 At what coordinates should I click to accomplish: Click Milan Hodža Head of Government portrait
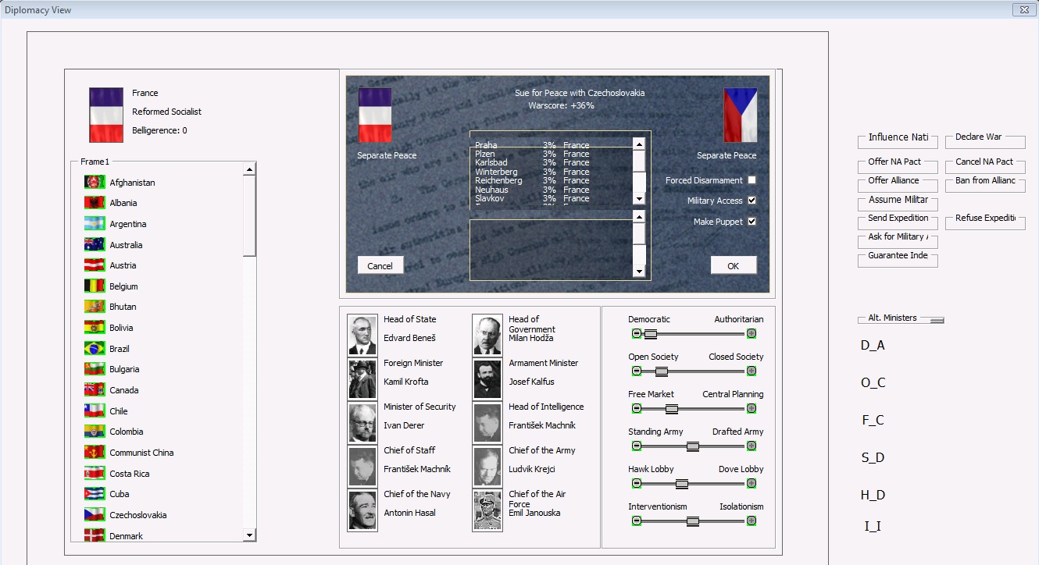point(487,336)
